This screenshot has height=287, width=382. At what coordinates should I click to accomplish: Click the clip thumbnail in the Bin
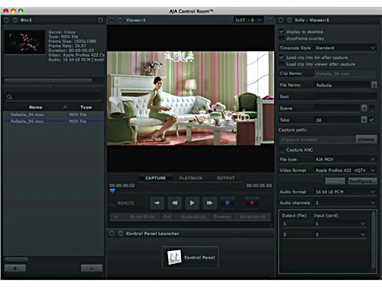tap(24, 42)
